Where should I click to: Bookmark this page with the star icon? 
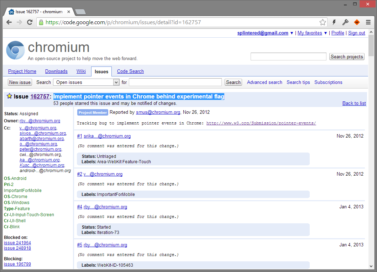[x=323, y=22]
